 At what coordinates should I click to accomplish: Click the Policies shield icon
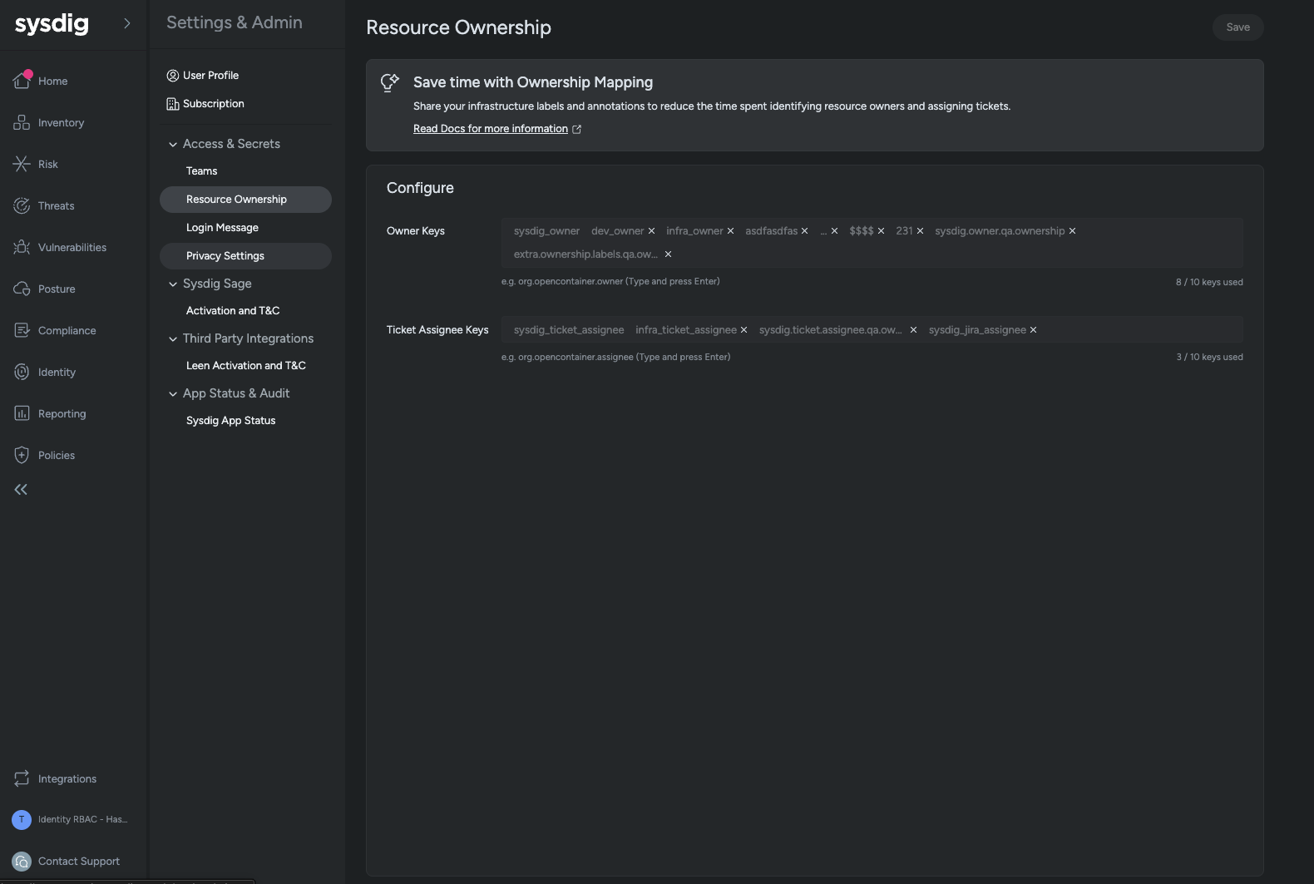pyautogui.click(x=22, y=455)
